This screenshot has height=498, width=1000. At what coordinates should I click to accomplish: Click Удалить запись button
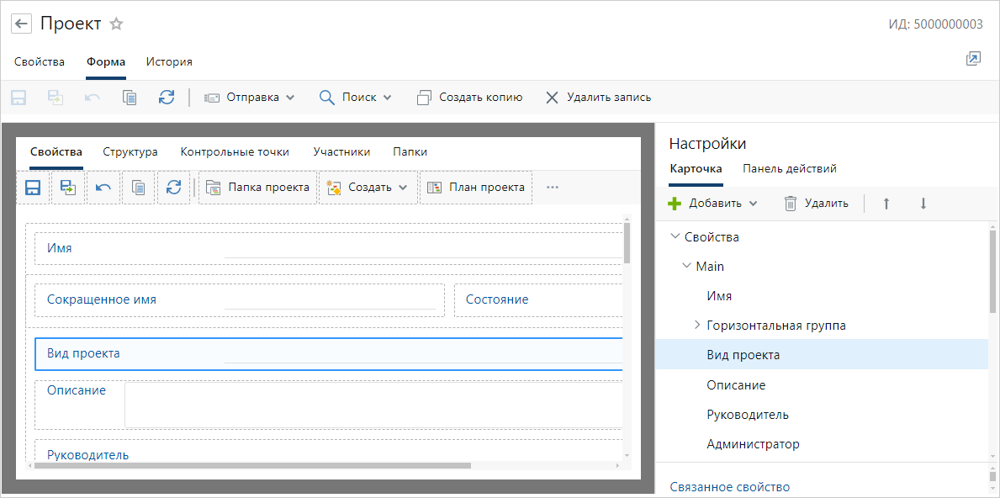tap(598, 98)
